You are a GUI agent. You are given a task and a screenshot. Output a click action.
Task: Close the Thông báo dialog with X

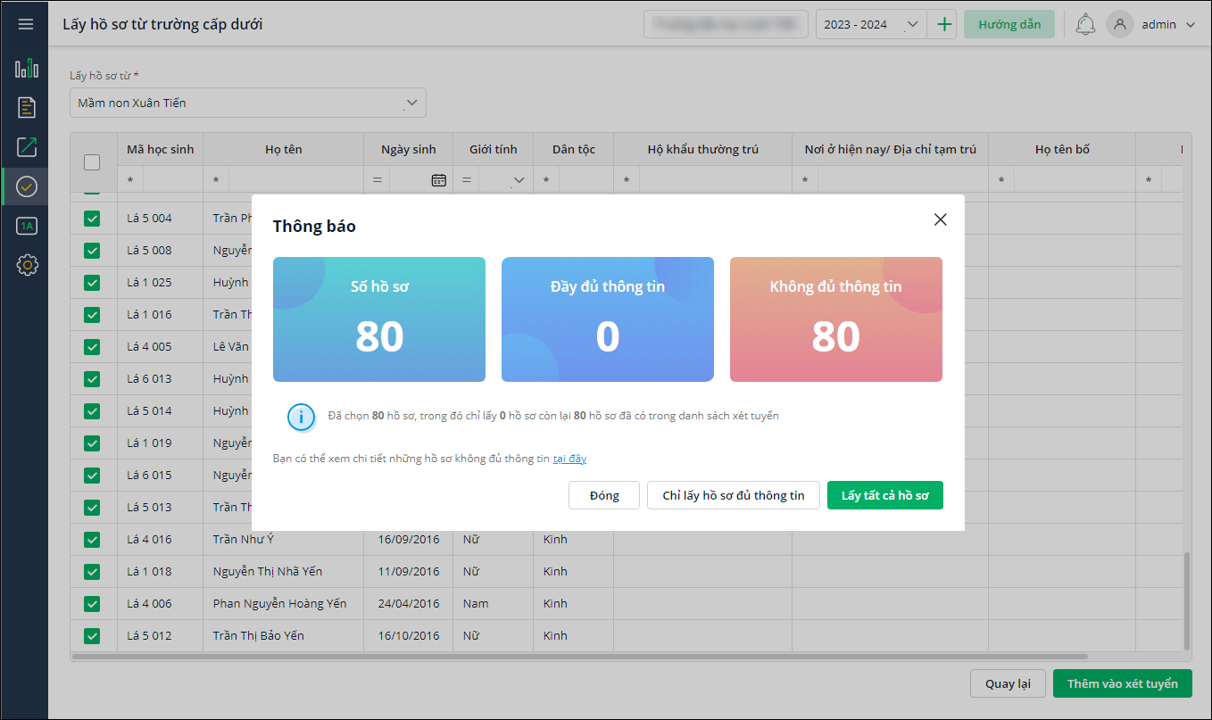(x=940, y=219)
